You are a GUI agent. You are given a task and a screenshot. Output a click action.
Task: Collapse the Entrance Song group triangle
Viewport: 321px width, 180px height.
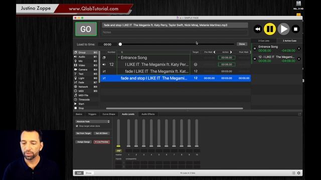pos(119,58)
